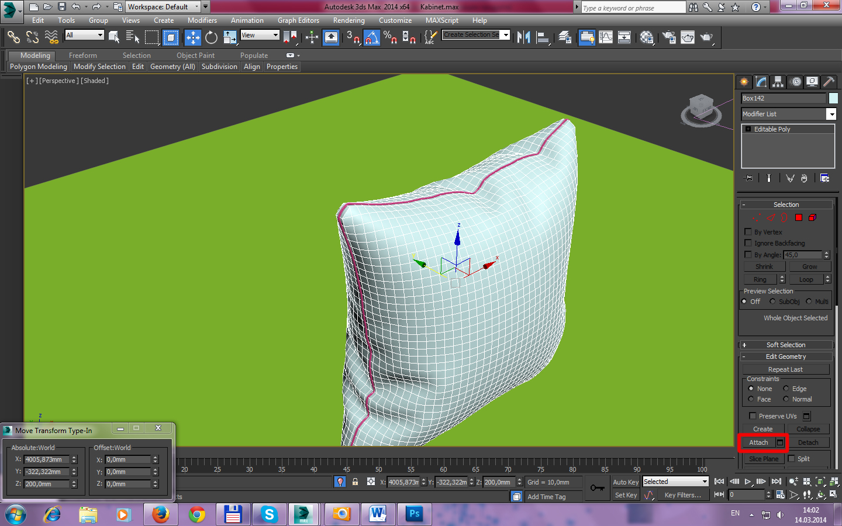Toggle the Angle Snap icon
The image size is (842, 526).
[372, 38]
